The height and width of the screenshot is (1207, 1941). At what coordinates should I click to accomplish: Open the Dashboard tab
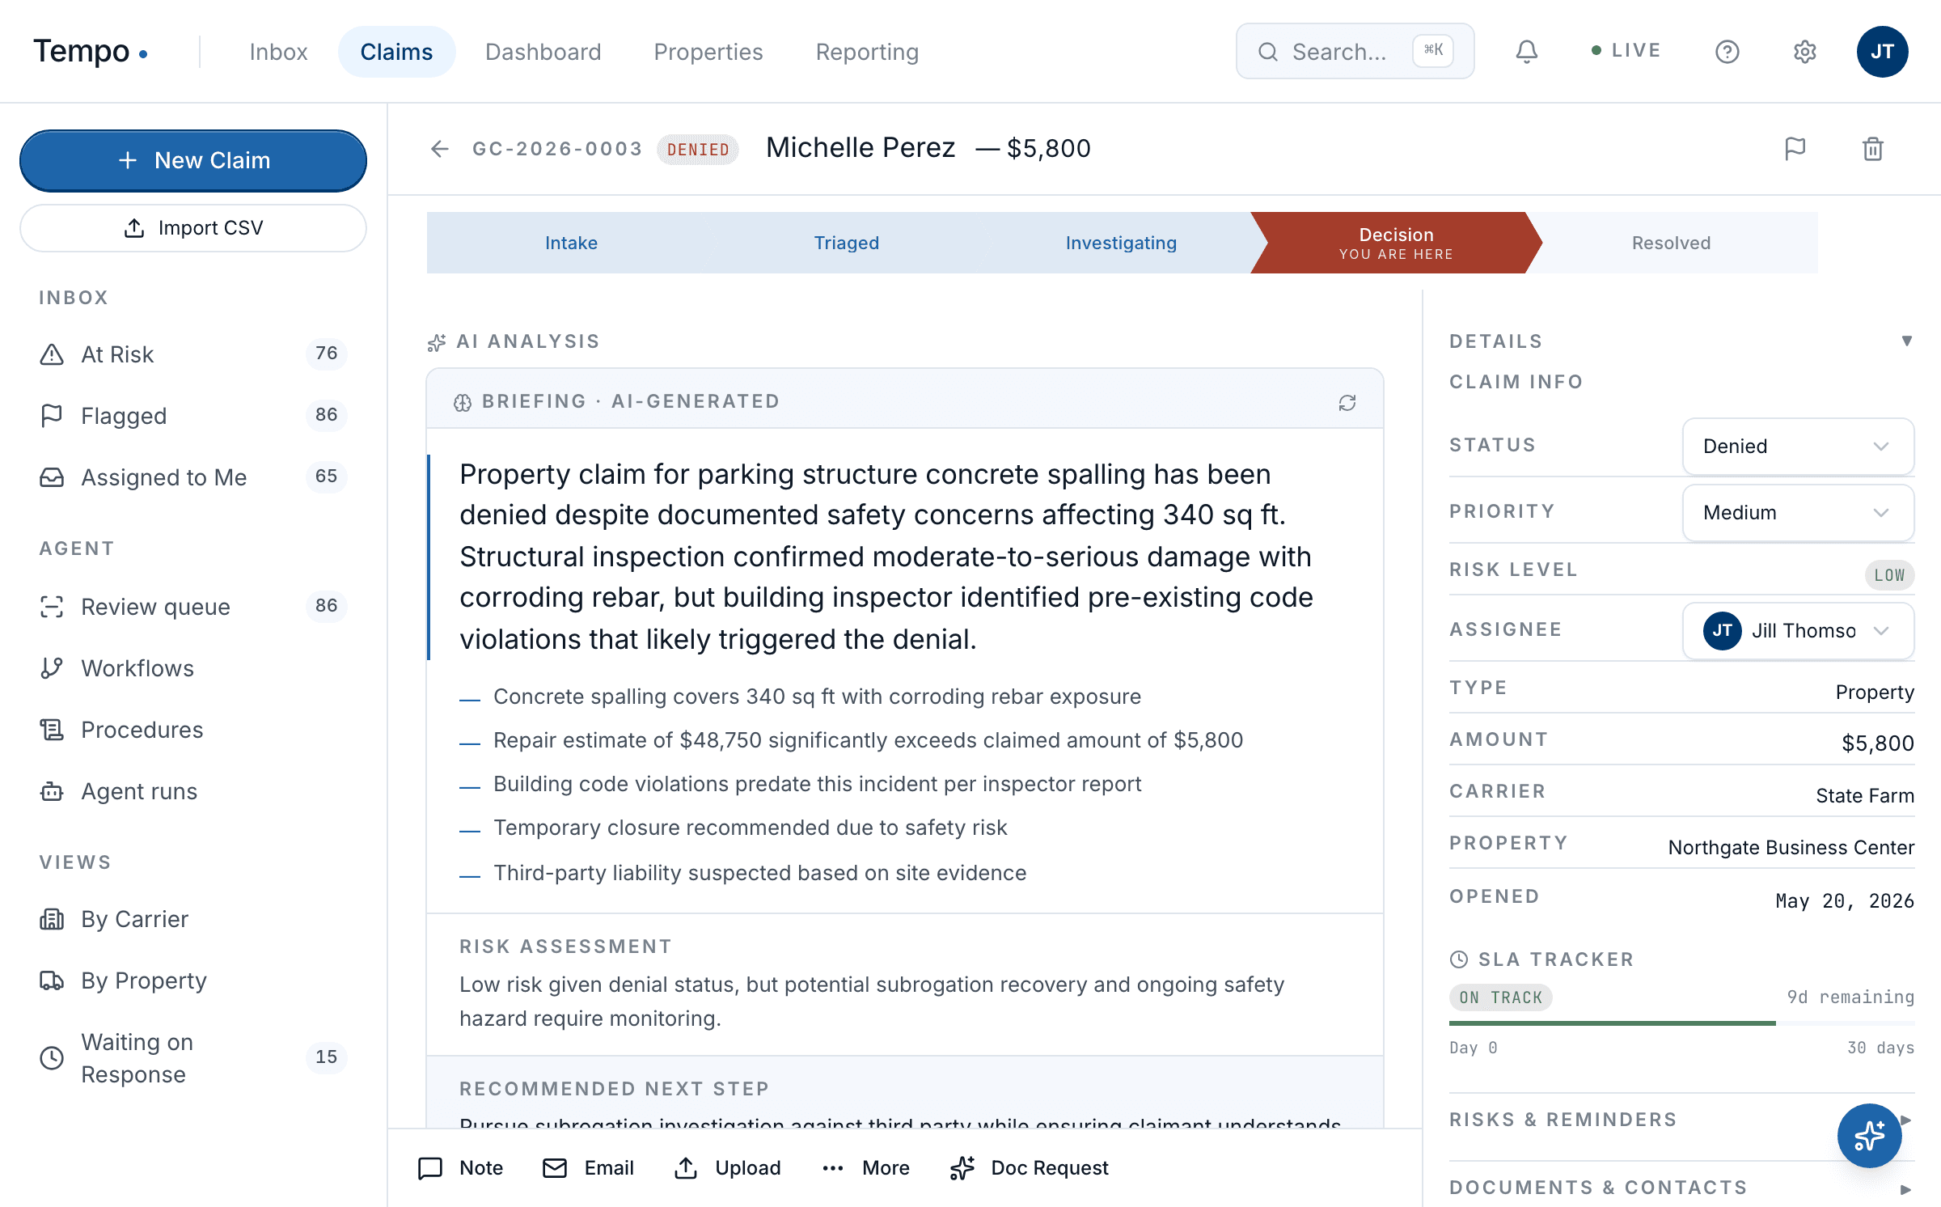[543, 52]
